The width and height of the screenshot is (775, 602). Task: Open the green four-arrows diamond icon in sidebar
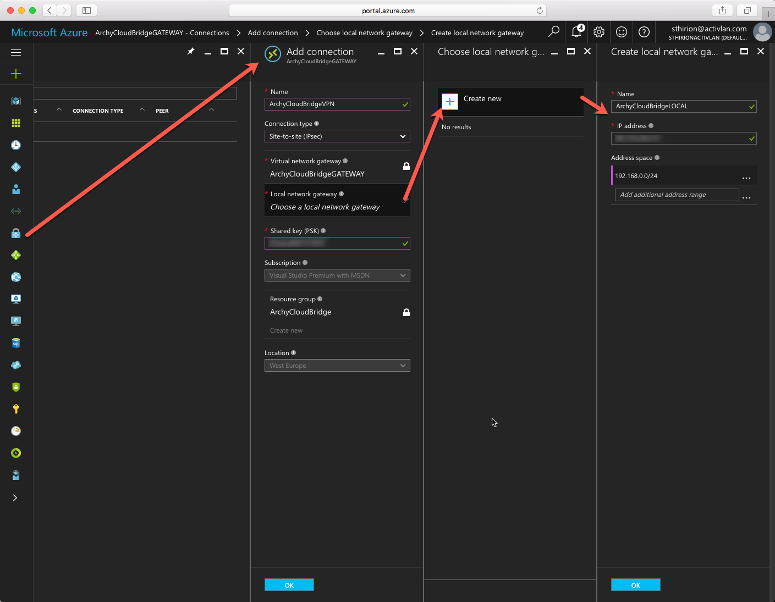[x=16, y=255]
